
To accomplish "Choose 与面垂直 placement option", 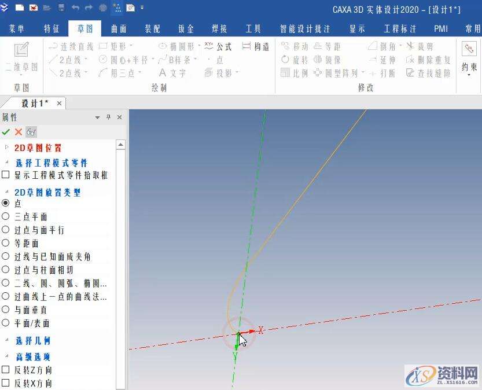I will (x=7, y=309).
